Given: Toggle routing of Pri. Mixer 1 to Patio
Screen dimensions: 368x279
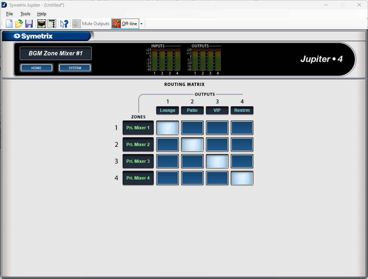Looking at the screenshot, I should coord(192,127).
